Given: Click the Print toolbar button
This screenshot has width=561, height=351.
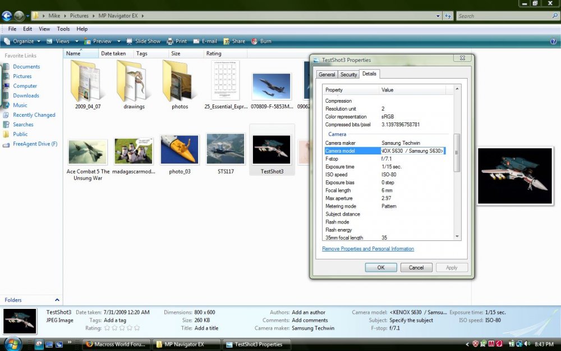Looking at the screenshot, I should pos(177,41).
